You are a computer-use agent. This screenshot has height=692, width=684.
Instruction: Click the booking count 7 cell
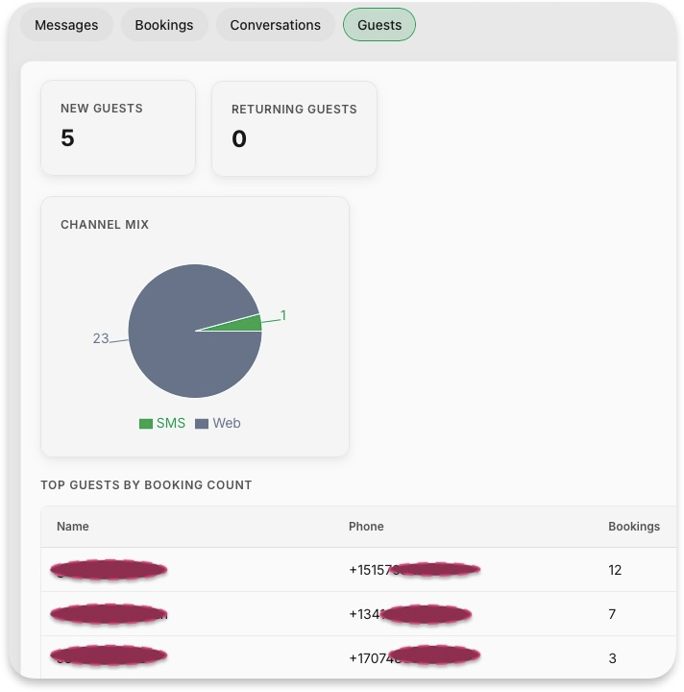coord(612,614)
